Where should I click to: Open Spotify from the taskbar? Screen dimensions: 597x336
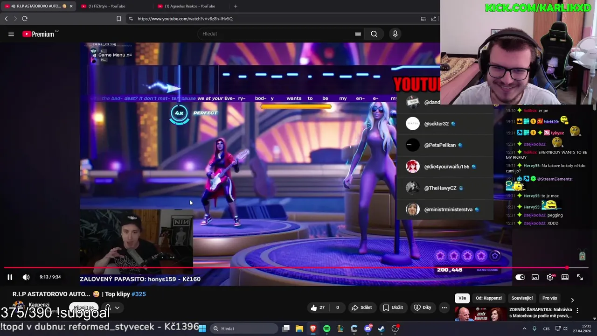pos(326,329)
